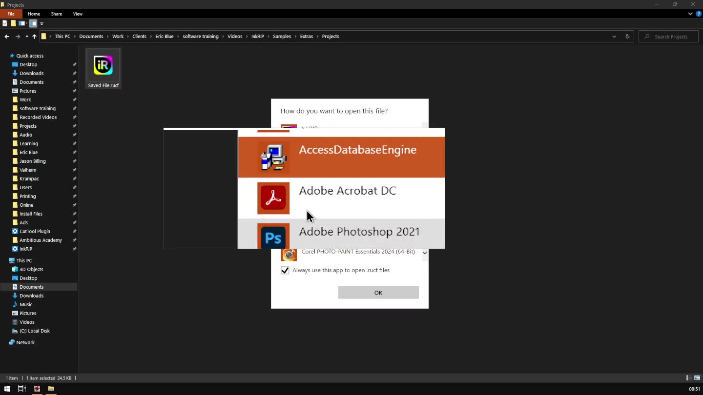Image resolution: width=703 pixels, height=395 pixels.
Task: Navigate back with the back arrow
Action: [x=7, y=37]
